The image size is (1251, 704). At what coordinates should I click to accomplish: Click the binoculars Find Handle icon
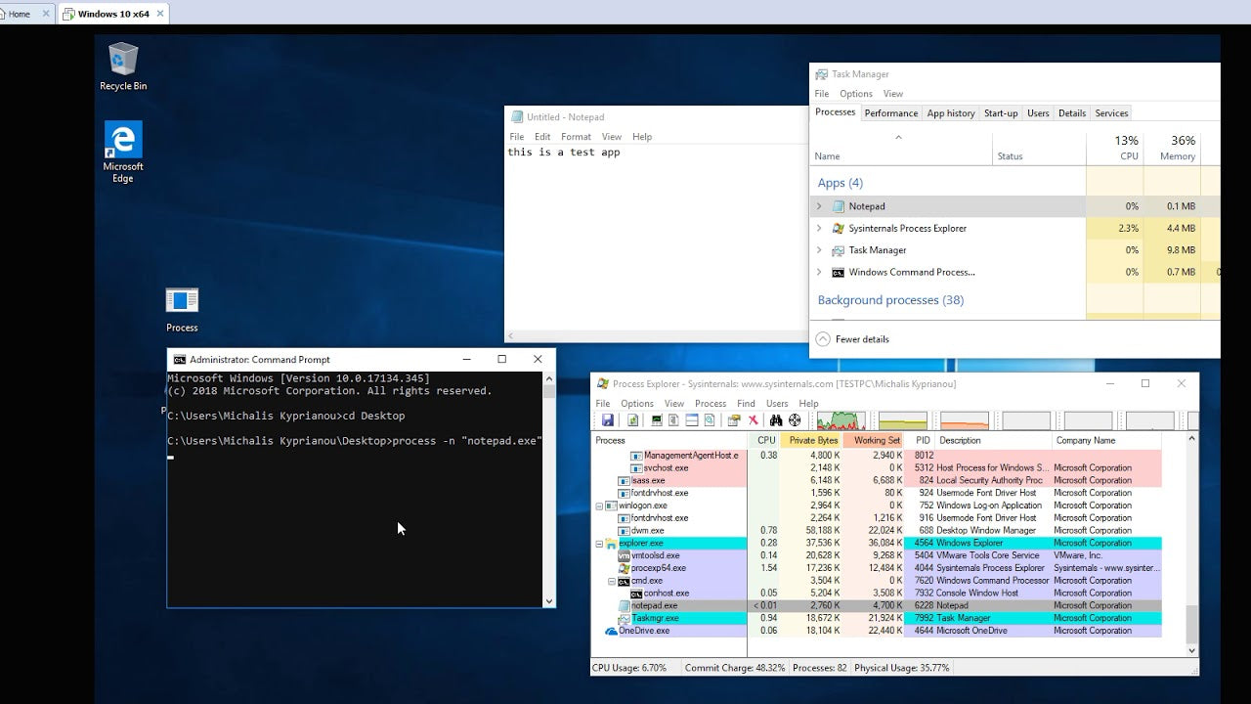pos(776,420)
